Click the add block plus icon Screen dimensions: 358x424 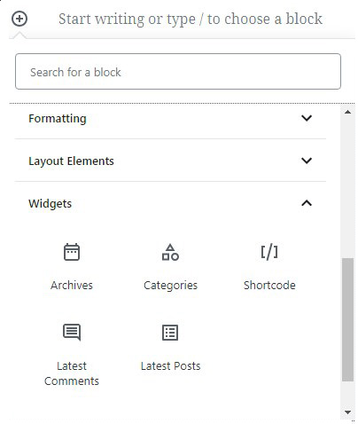19,19
